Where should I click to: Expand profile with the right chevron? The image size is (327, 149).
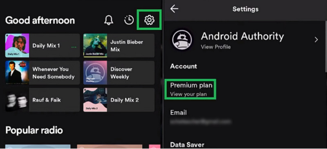(316, 40)
